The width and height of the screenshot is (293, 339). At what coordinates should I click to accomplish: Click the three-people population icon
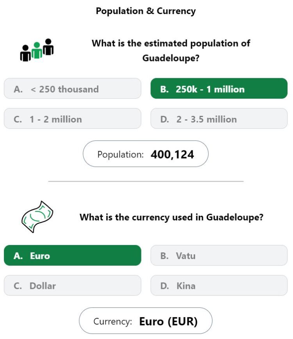pos(37,50)
